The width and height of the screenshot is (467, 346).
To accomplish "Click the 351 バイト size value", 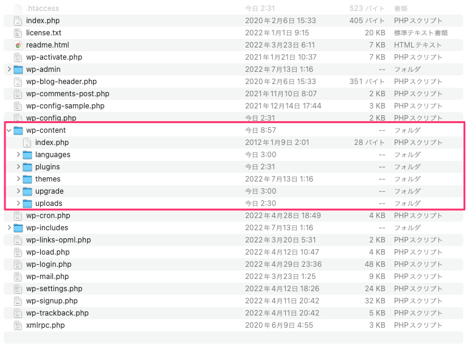I will (x=367, y=82).
